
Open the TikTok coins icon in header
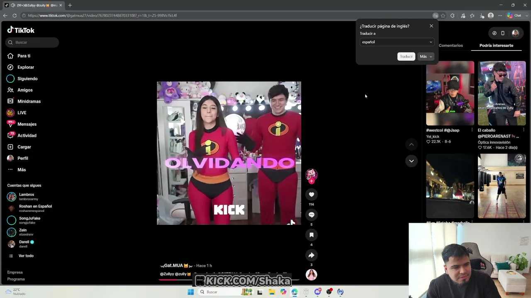coord(494,33)
